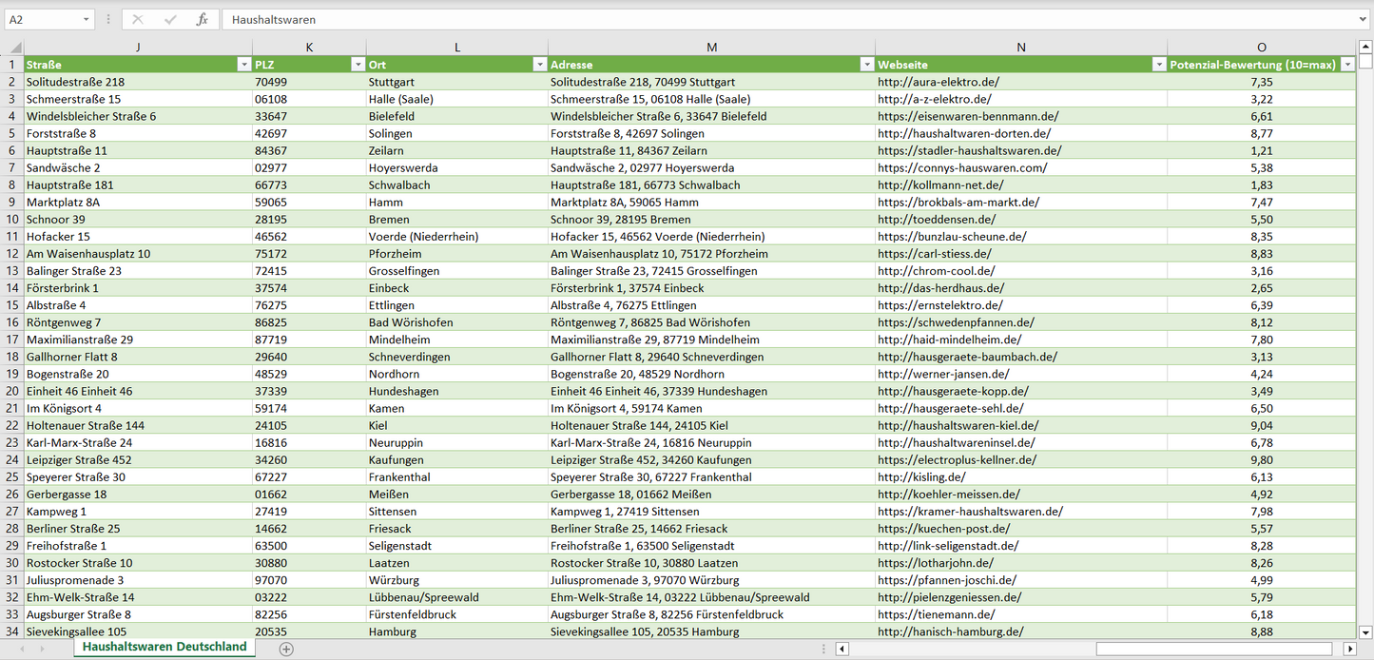This screenshot has height=660, width=1374.
Task: Expand the formula bar with chevron
Action: click(1364, 19)
